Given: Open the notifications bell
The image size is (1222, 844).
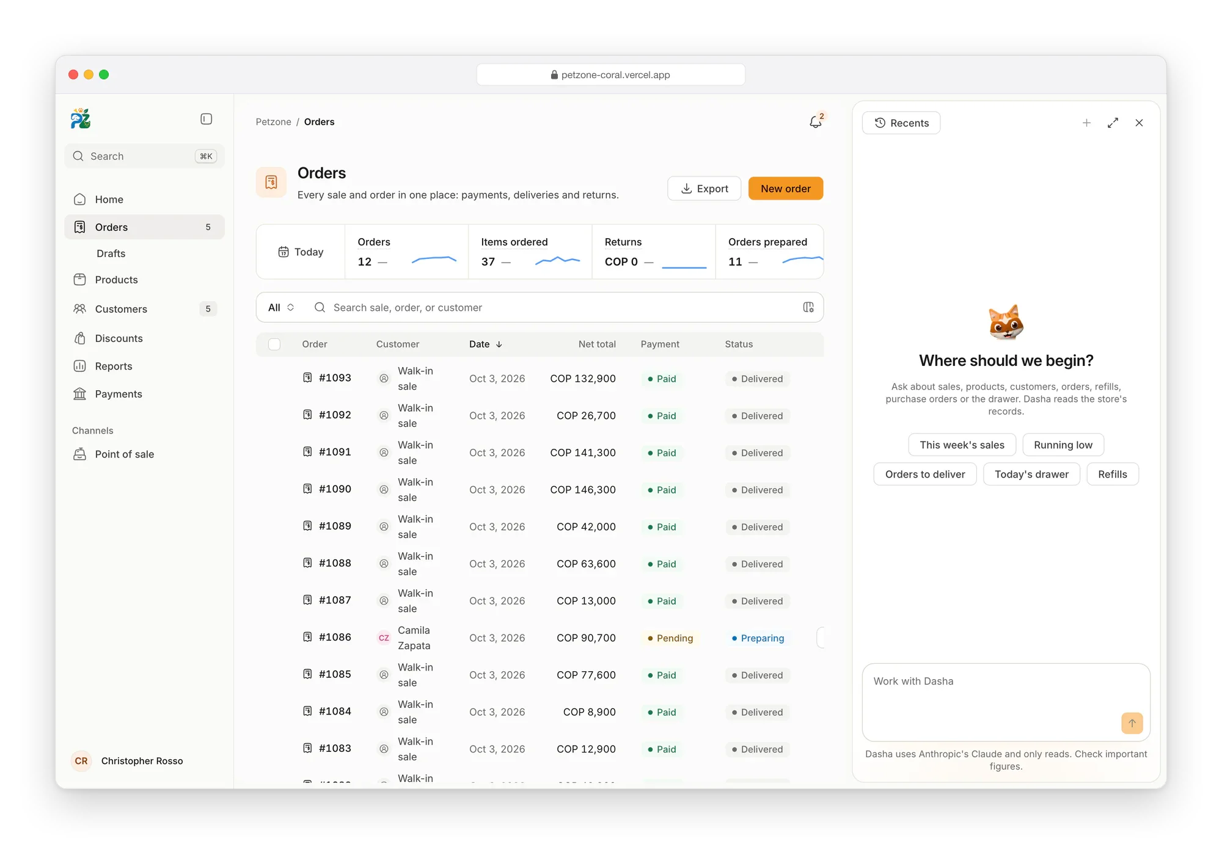Looking at the screenshot, I should click(x=816, y=122).
